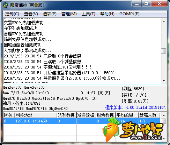Click log line 回城点配置加载成功

pyautogui.click(x=25, y=45)
